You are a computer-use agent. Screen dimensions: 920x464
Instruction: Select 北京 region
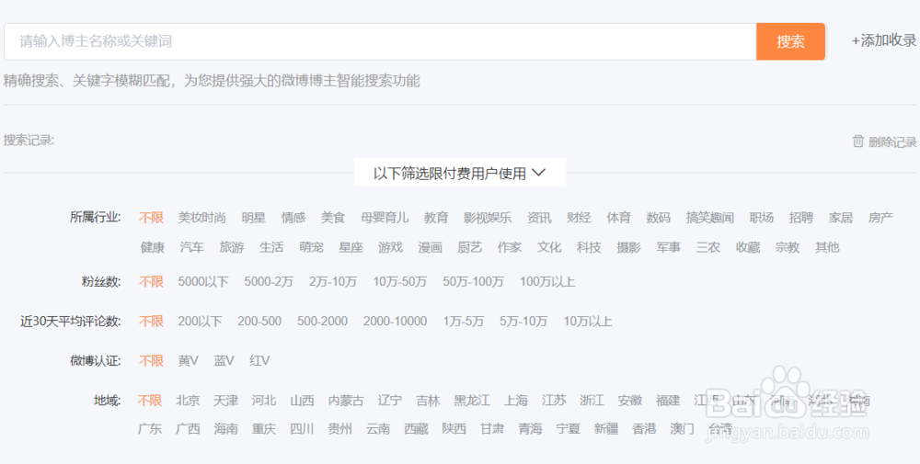coord(188,401)
